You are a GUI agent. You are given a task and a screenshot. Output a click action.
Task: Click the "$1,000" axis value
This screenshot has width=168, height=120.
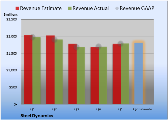[11, 71]
